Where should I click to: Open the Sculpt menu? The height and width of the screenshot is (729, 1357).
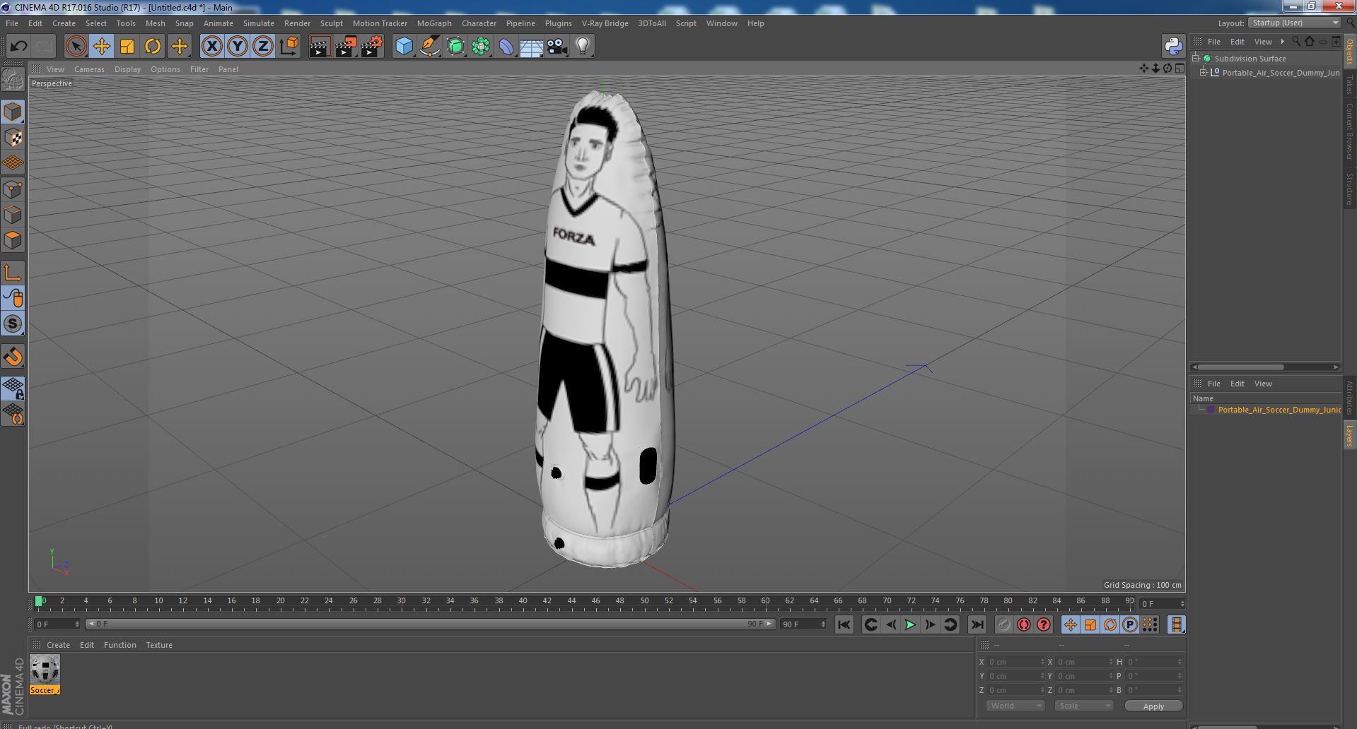tap(331, 23)
